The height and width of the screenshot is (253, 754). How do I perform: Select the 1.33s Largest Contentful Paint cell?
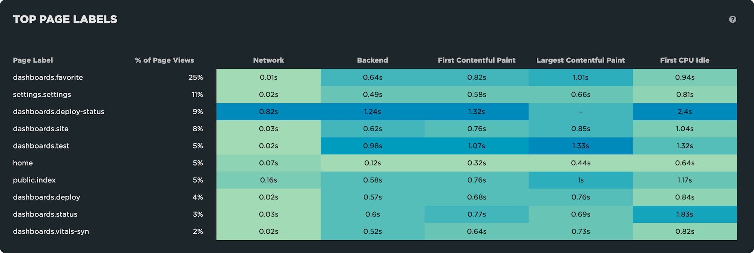click(581, 146)
